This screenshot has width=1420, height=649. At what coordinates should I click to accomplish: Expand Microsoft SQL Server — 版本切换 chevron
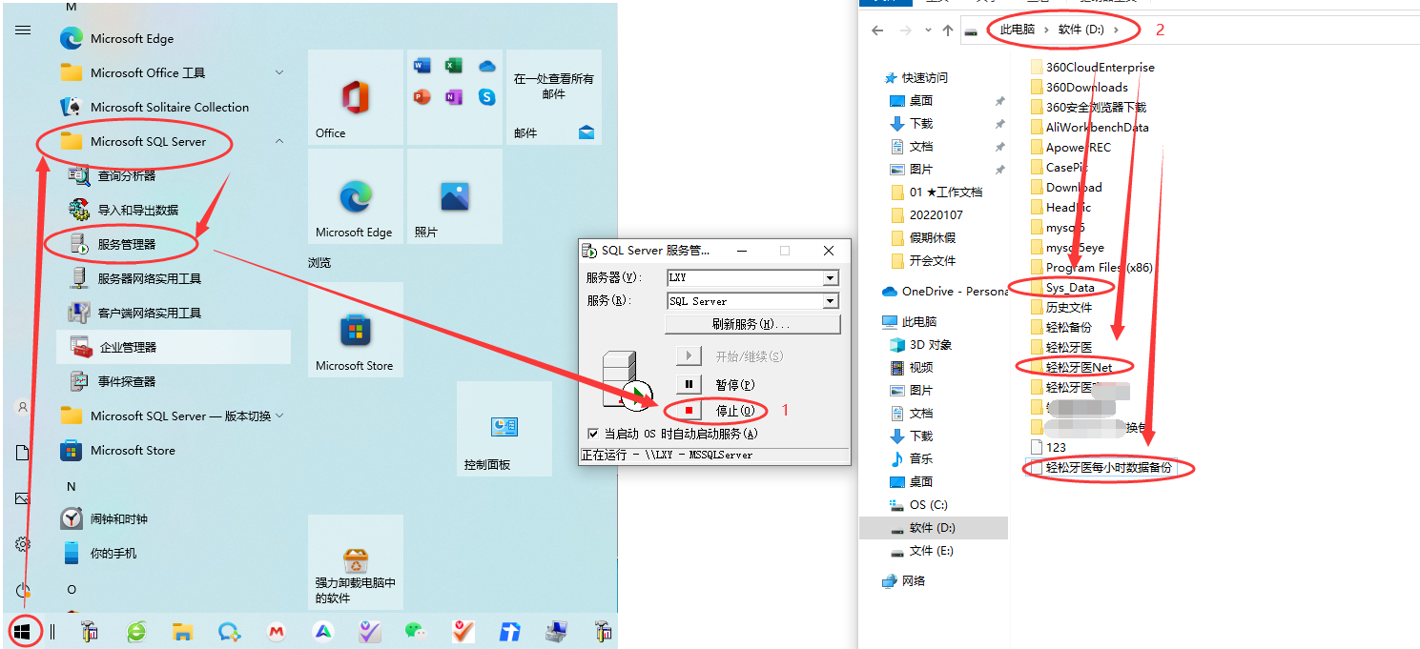[279, 416]
